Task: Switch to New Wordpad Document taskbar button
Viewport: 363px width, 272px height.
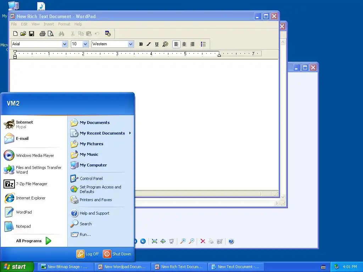Action: click(x=123, y=267)
